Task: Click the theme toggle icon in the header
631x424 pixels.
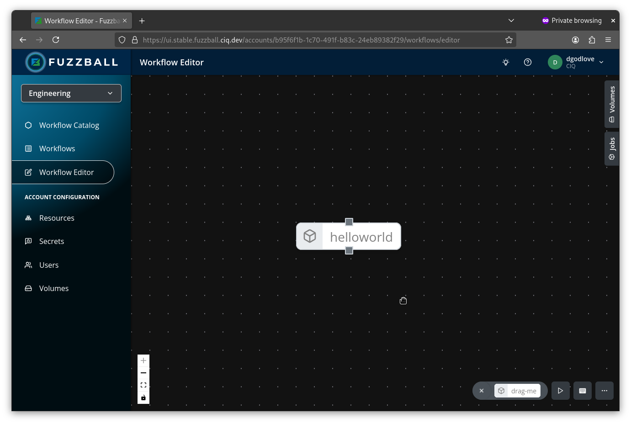Action: pos(506,62)
